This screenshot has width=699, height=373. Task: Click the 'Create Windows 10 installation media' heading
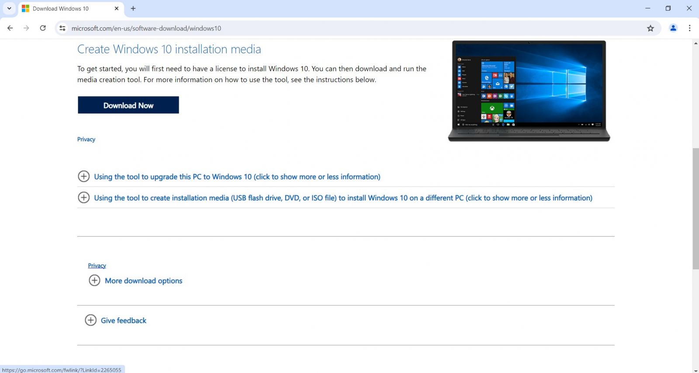click(x=169, y=49)
